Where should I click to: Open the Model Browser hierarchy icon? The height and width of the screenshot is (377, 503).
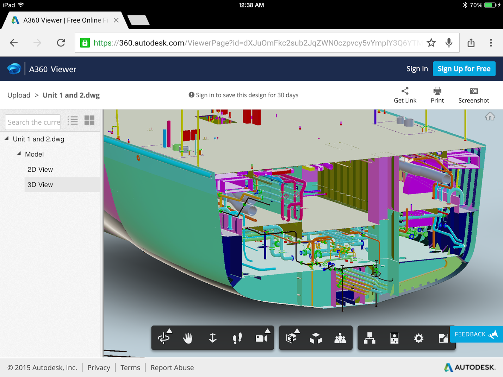[370, 338]
